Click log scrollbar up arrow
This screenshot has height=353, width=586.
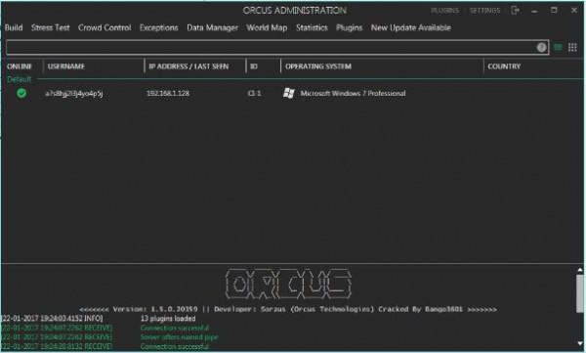pos(579,270)
